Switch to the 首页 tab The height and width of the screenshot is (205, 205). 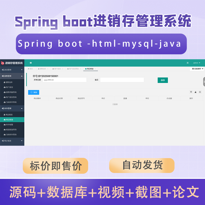click(30, 69)
